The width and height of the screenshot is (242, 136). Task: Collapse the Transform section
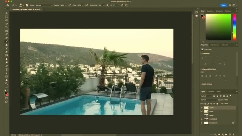pyautogui.click(x=201, y=54)
